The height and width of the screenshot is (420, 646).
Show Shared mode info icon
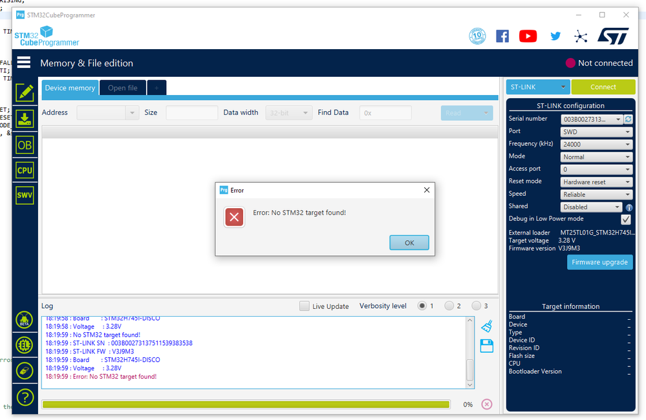click(x=629, y=207)
